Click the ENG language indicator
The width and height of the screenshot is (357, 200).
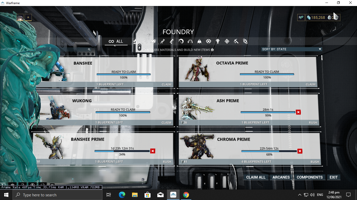pos(320,195)
